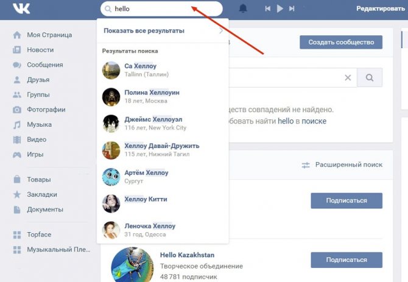Open Закладки in sidebar

tap(42, 194)
